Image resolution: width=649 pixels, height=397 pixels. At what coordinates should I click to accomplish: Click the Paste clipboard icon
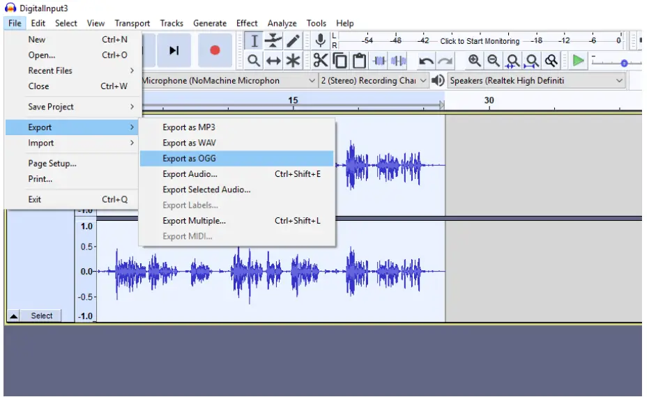pyautogui.click(x=359, y=61)
